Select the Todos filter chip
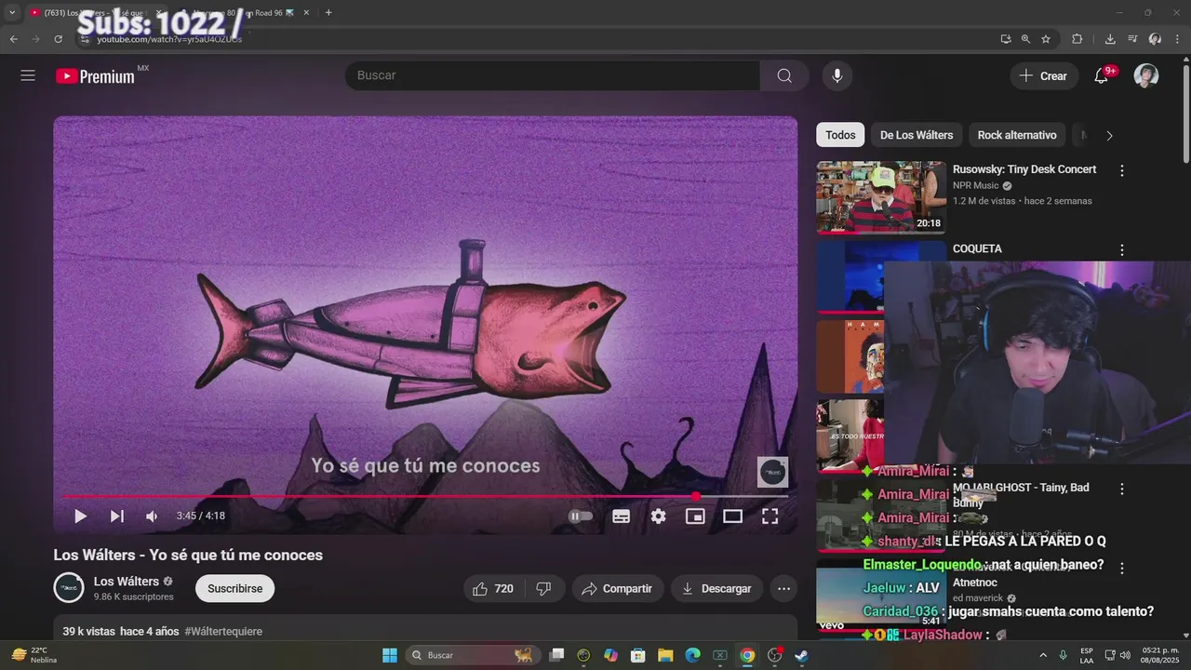Viewport: 1191px width, 670px height. (840, 135)
